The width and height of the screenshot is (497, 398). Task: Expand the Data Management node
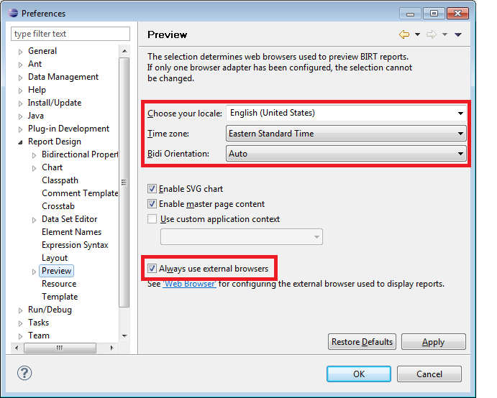point(21,78)
